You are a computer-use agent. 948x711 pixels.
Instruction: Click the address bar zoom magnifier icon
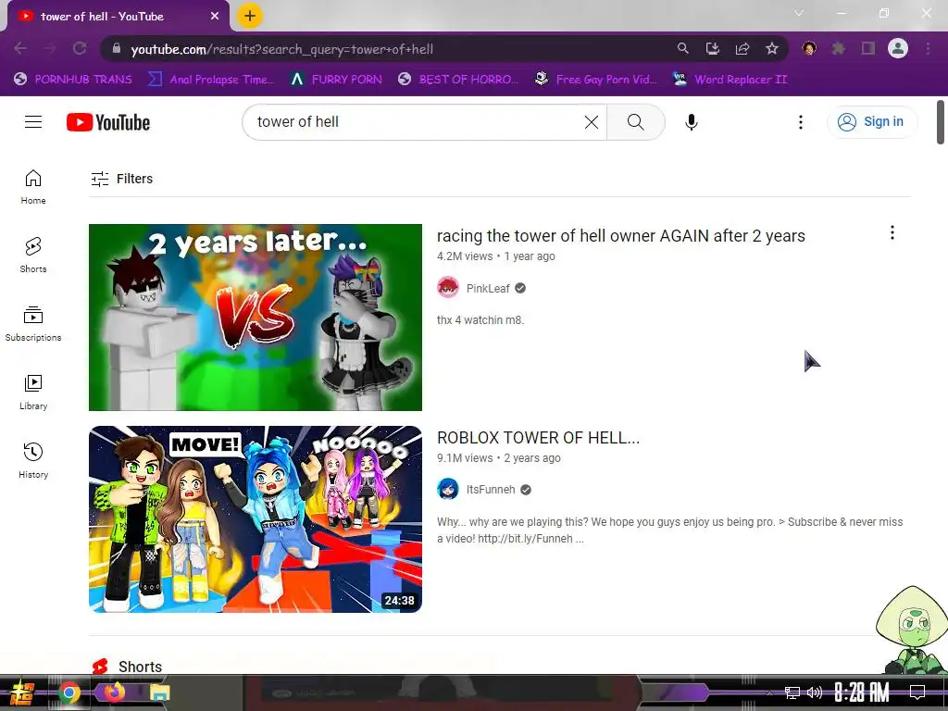tap(682, 48)
